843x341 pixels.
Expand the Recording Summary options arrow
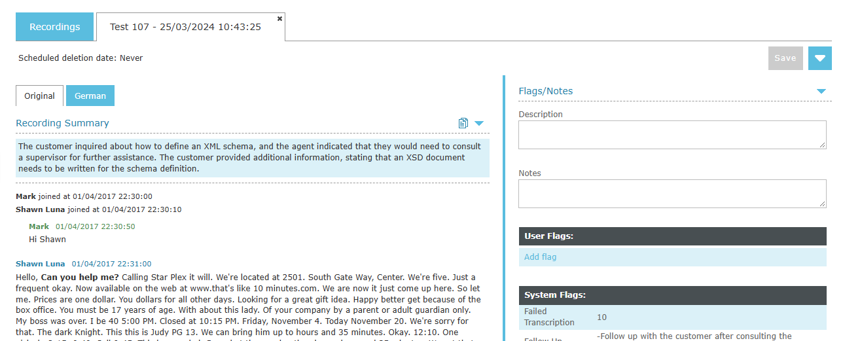(x=479, y=124)
